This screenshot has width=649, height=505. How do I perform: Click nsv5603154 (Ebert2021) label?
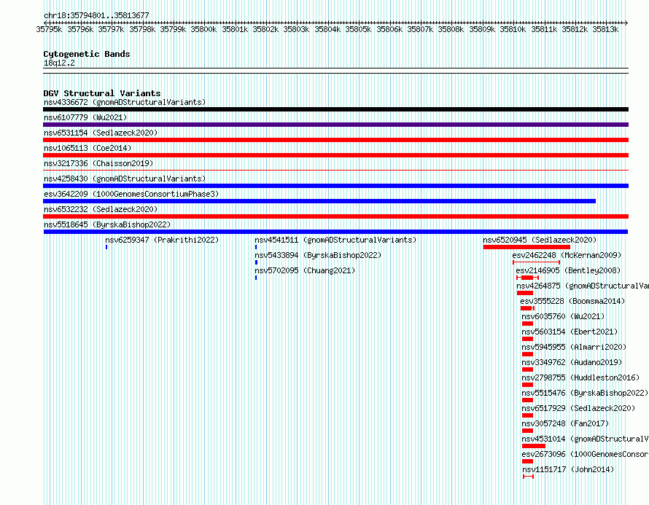click(570, 332)
